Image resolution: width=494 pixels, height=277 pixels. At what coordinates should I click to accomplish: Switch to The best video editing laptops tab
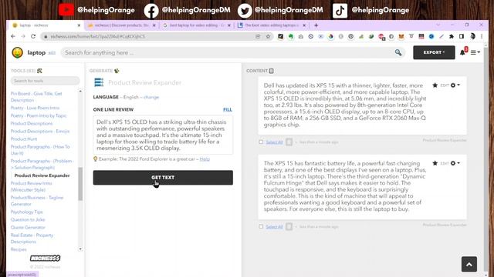pos(272,25)
